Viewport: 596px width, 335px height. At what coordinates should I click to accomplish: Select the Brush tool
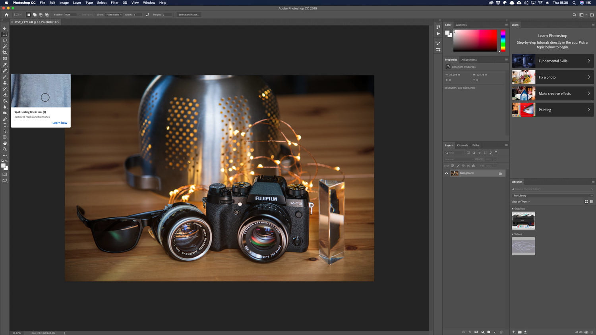pos(5,77)
